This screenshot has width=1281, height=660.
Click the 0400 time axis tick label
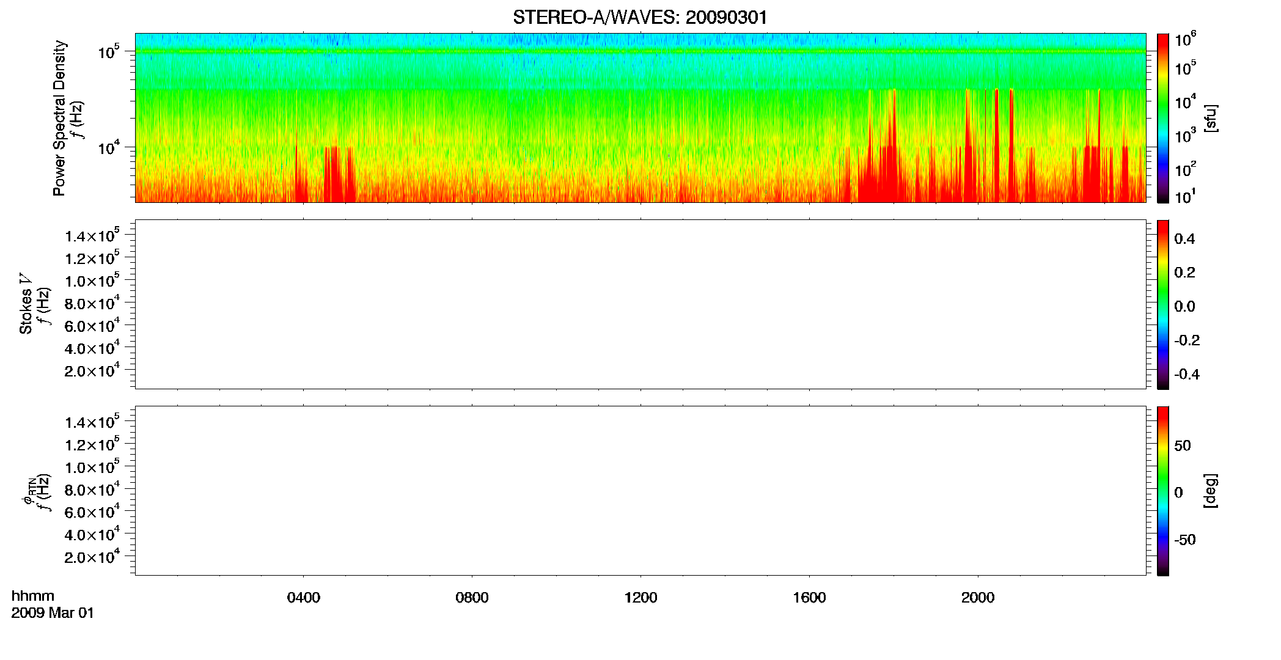pos(304,598)
